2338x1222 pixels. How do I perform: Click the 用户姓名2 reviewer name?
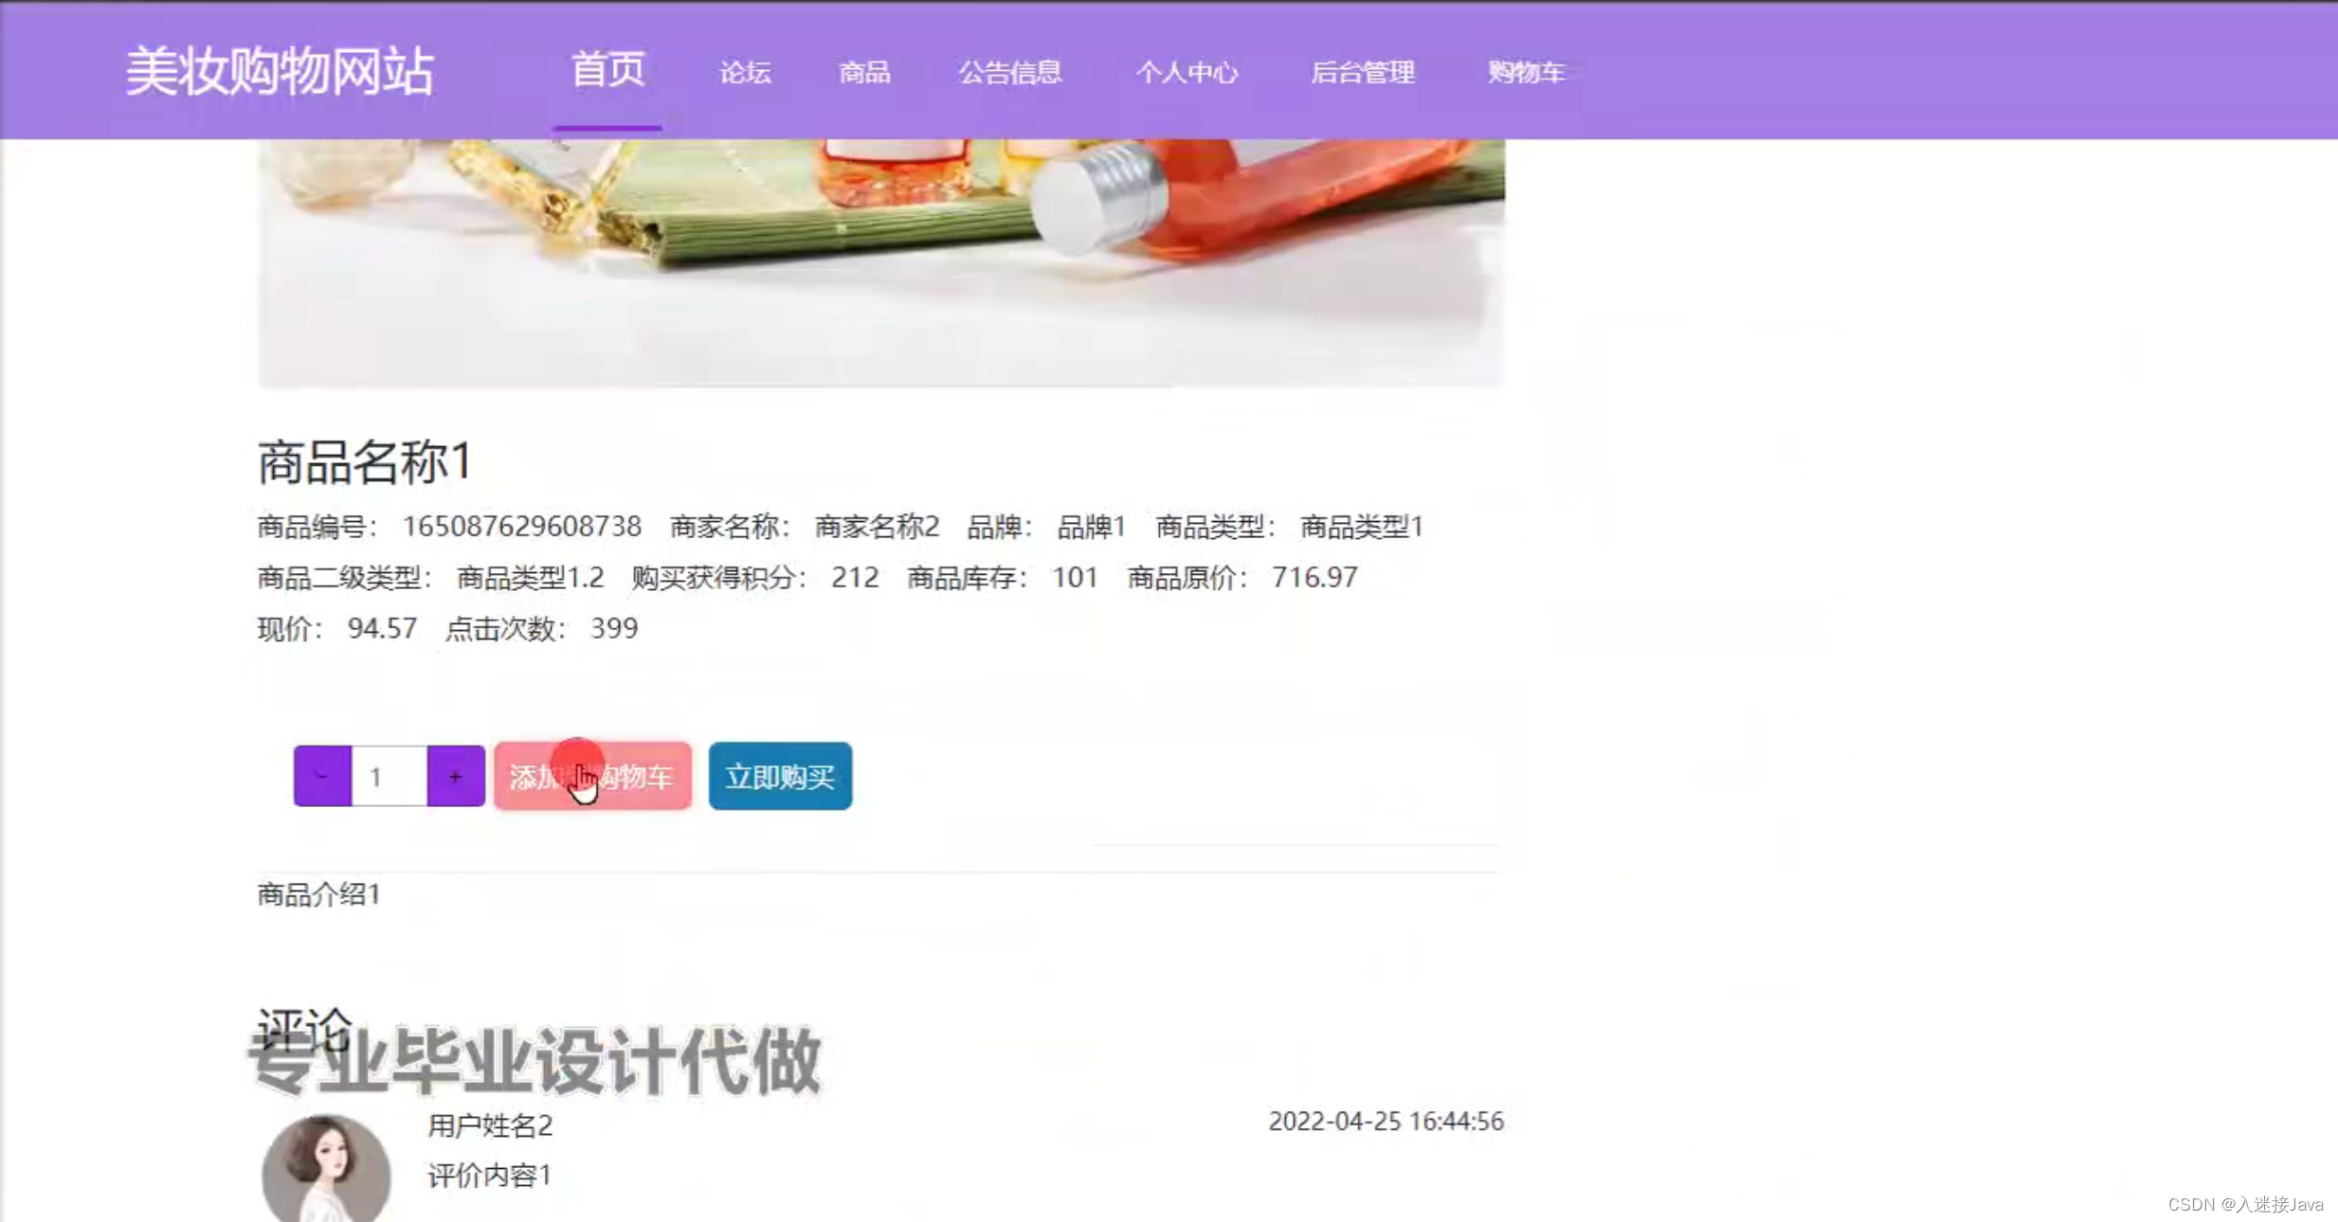pos(490,1125)
